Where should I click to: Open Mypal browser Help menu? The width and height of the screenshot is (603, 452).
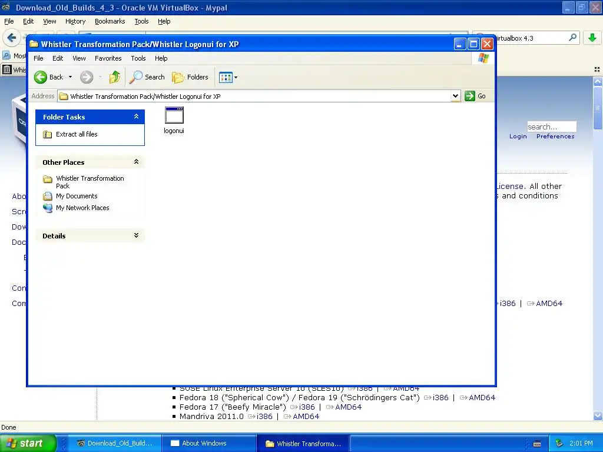164,22
